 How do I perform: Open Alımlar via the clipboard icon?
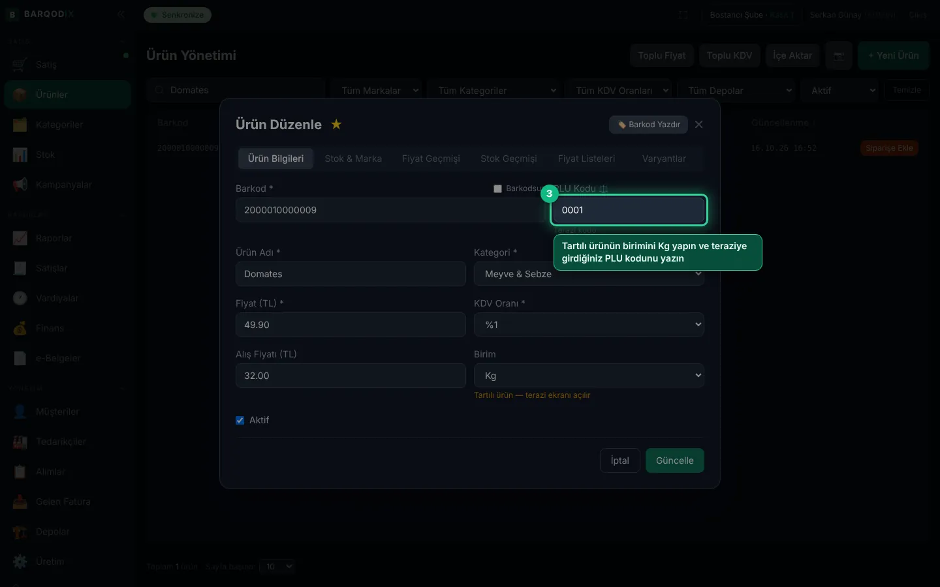point(20,472)
